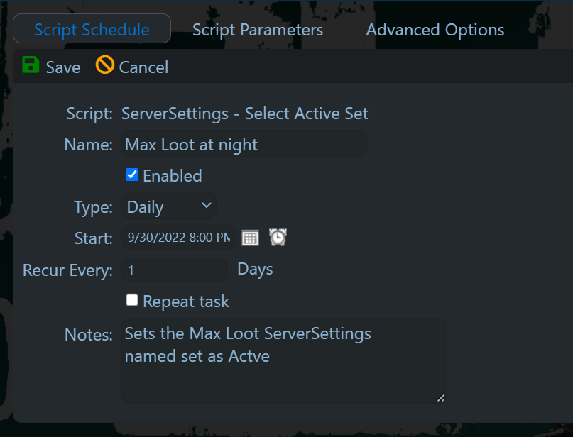
Task: Open the alarm clock time picker
Action: [x=278, y=238]
